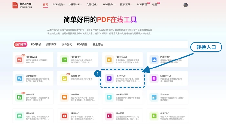
Task: Click the Excel转PDF magenta E icon
Action: pyautogui.click(x=154, y=78)
